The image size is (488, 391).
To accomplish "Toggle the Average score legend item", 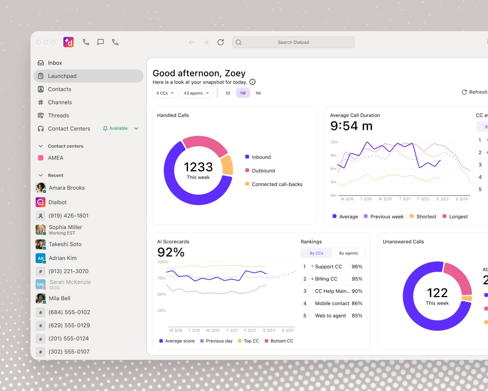I will (x=177, y=341).
